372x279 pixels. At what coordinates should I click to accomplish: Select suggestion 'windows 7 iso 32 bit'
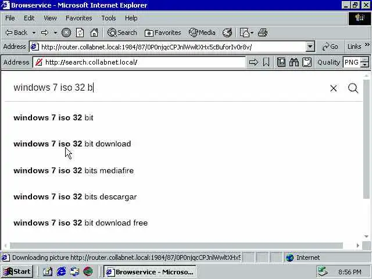(53, 117)
